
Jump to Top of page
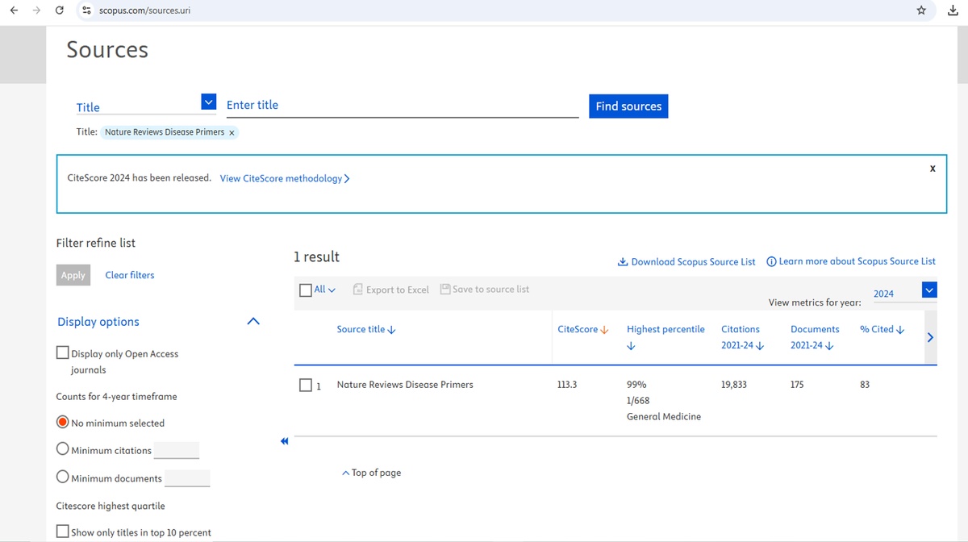[371, 473]
